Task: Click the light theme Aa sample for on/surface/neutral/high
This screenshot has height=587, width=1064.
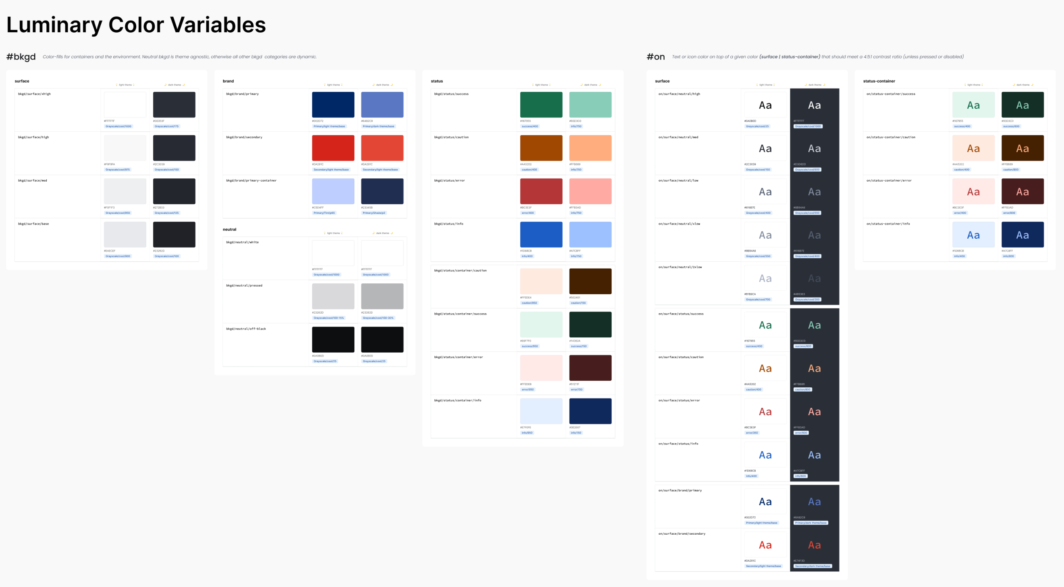Action: pos(765,105)
